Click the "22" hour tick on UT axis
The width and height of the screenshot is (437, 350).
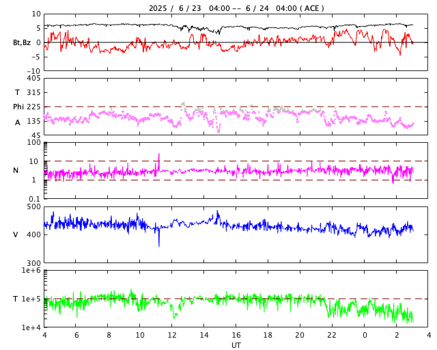(x=332, y=335)
